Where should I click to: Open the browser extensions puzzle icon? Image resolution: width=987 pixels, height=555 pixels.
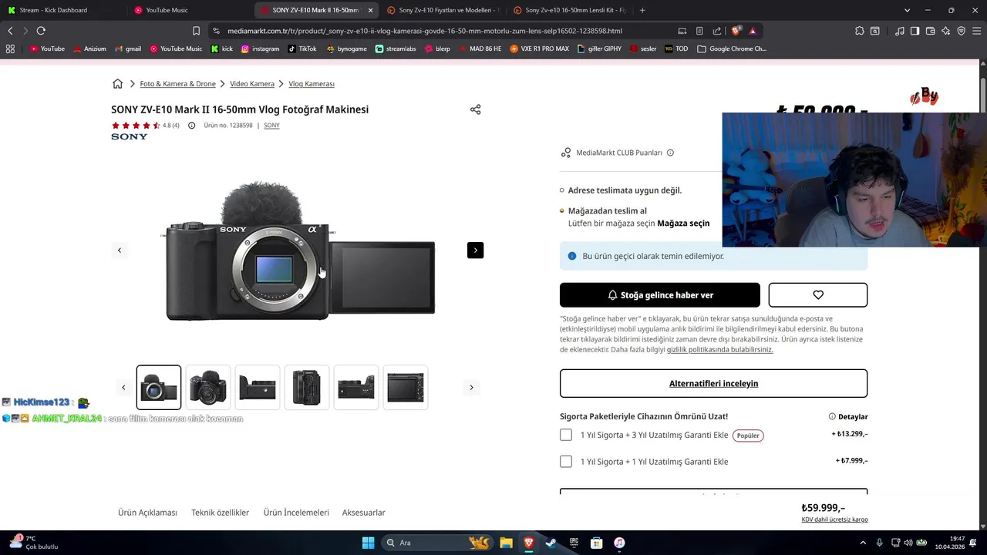[860, 31]
